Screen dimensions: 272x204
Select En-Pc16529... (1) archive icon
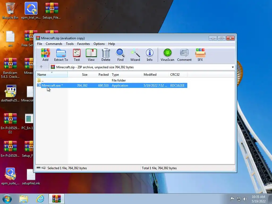coord(10,123)
